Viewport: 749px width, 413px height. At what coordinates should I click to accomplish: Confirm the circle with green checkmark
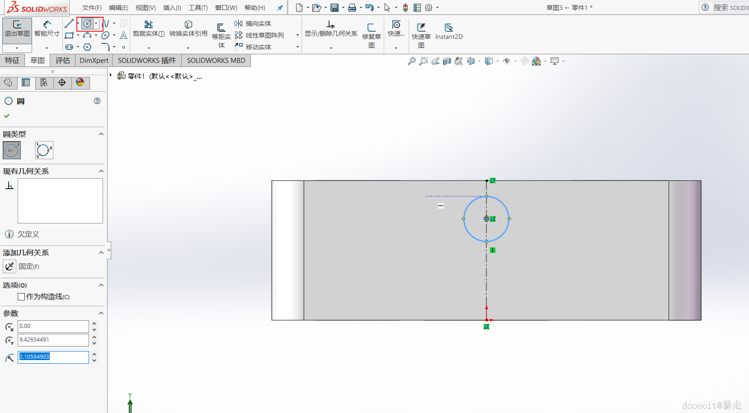point(7,116)
